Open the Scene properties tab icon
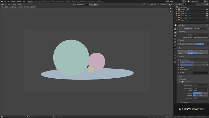 [x=175, y=42]
